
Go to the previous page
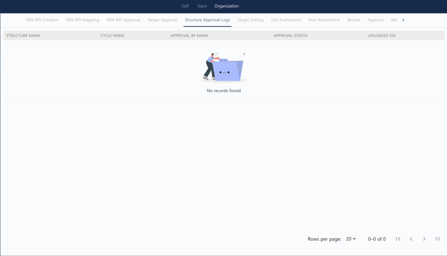point(411,239)
